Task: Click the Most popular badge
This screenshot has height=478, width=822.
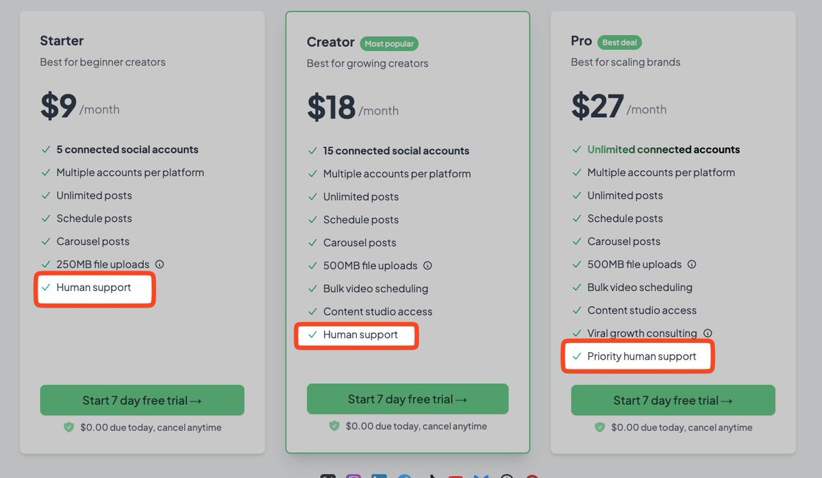Action: point(388,44)
